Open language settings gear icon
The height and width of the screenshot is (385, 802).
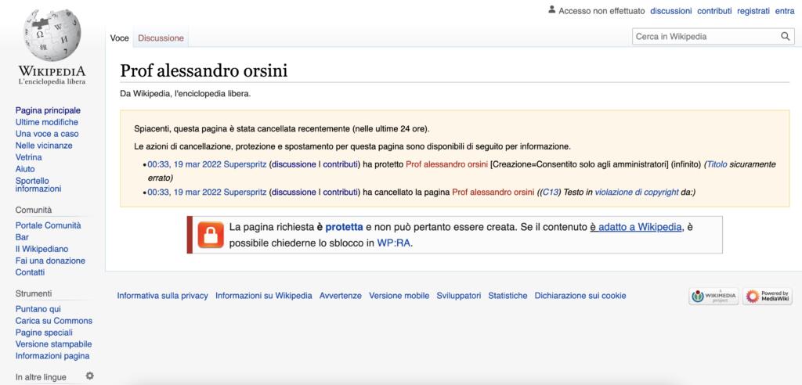click(89, 376)
